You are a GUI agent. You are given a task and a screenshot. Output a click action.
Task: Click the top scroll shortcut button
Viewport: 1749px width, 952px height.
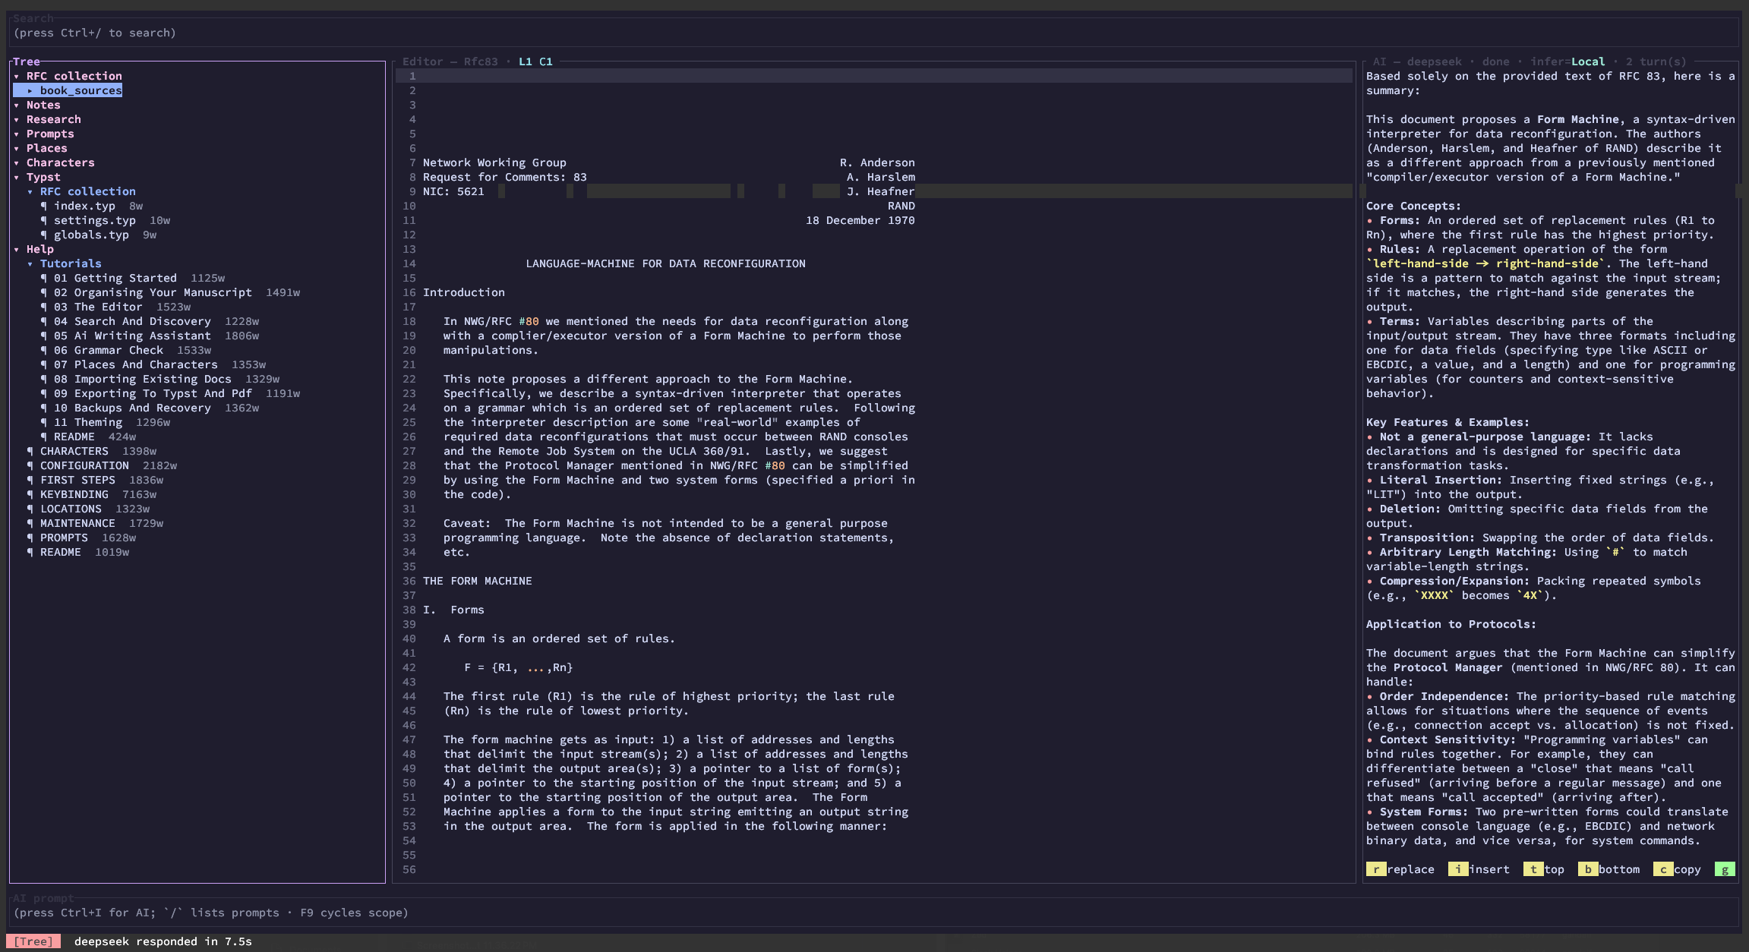tap(1544, 869)
